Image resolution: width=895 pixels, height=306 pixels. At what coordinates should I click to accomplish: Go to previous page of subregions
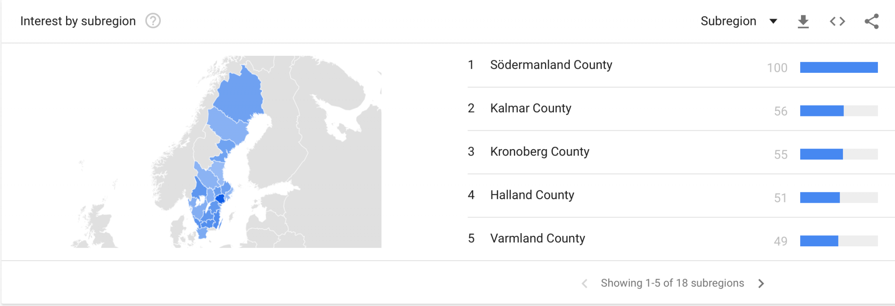coord(584,283)
